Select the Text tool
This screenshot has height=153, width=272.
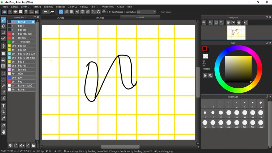[3, 106]
